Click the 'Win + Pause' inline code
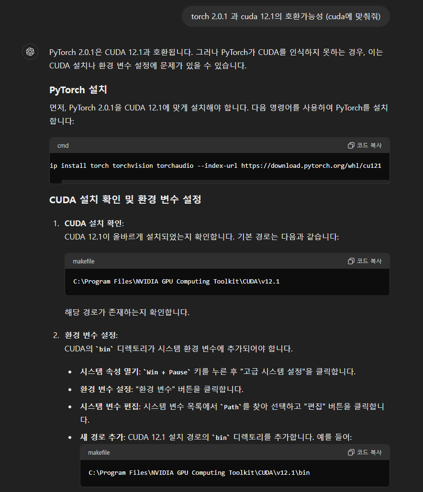Image resolution: width=423 pixels, height=492 pixels. pyautogui.click(x=167, y=372)
